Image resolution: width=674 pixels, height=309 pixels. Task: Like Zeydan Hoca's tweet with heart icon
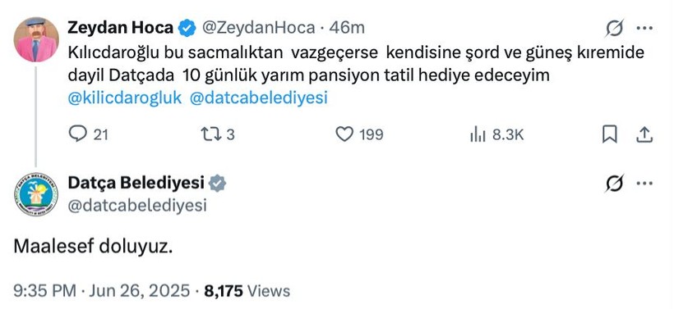359,135
